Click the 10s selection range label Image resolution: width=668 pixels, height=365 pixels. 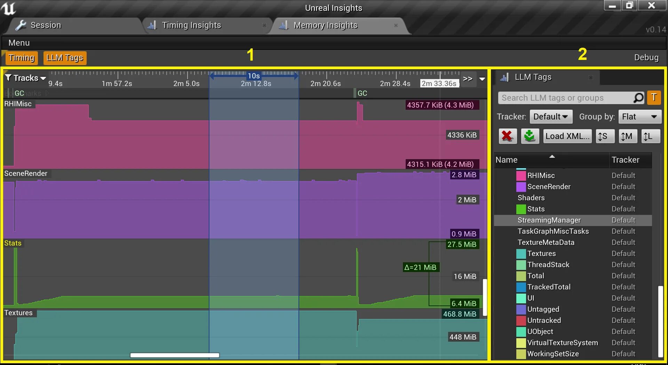click(x=254, y=76)
